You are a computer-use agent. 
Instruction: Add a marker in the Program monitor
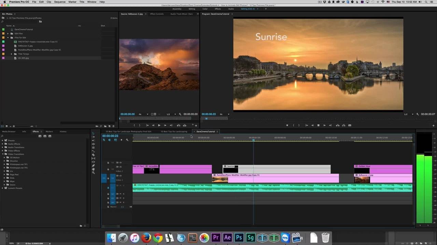point(287,125)
